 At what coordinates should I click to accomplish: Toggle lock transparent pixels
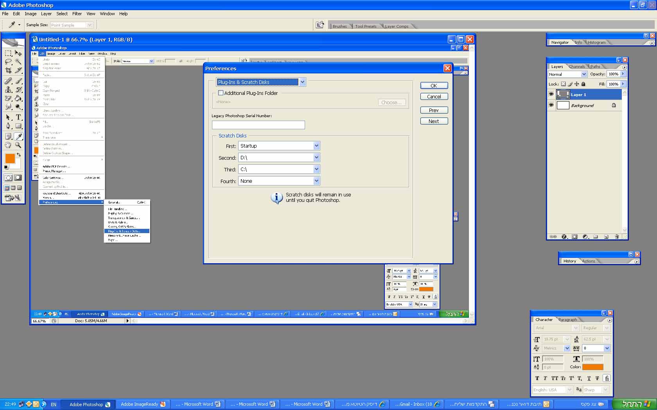[x=563, y=84]
